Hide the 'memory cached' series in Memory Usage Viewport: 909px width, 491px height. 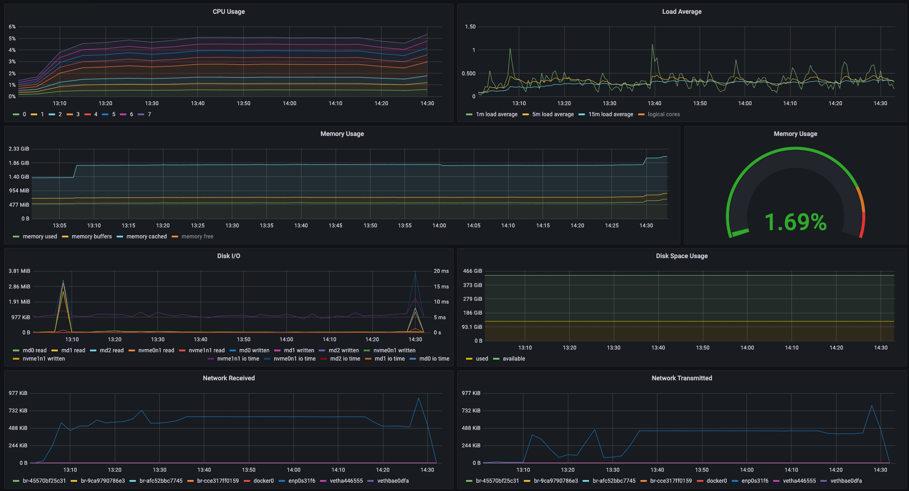pyautogui.click(x=148, y=236)
